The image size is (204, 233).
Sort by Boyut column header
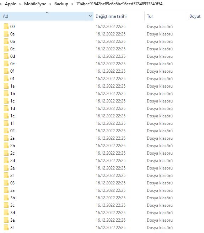click(x=195, y=16)
